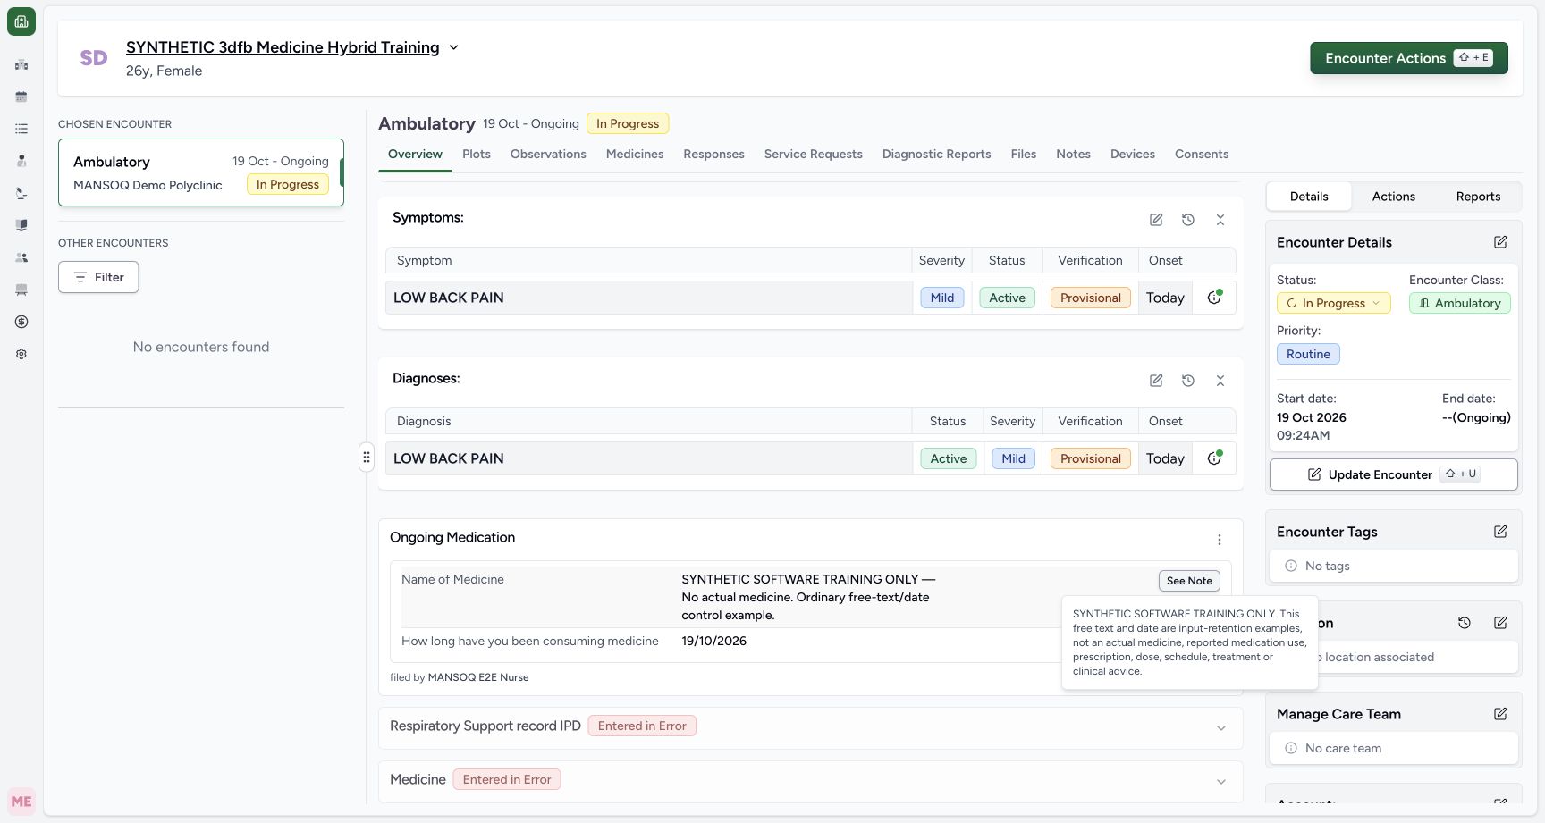
Task: Open info icon on the LOW BACK PAIN diagnosis row
Action: 1214,458
